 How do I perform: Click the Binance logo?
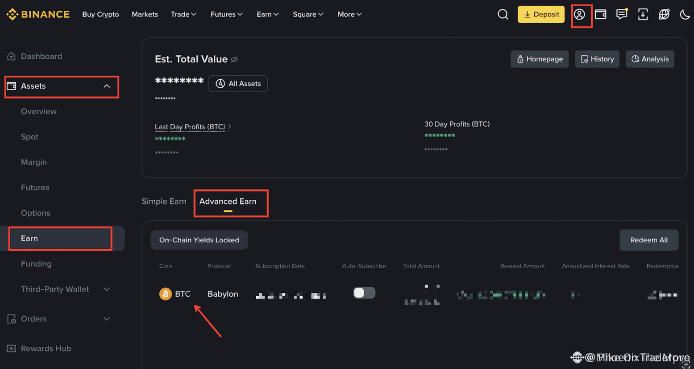click(x=38, y=14)
